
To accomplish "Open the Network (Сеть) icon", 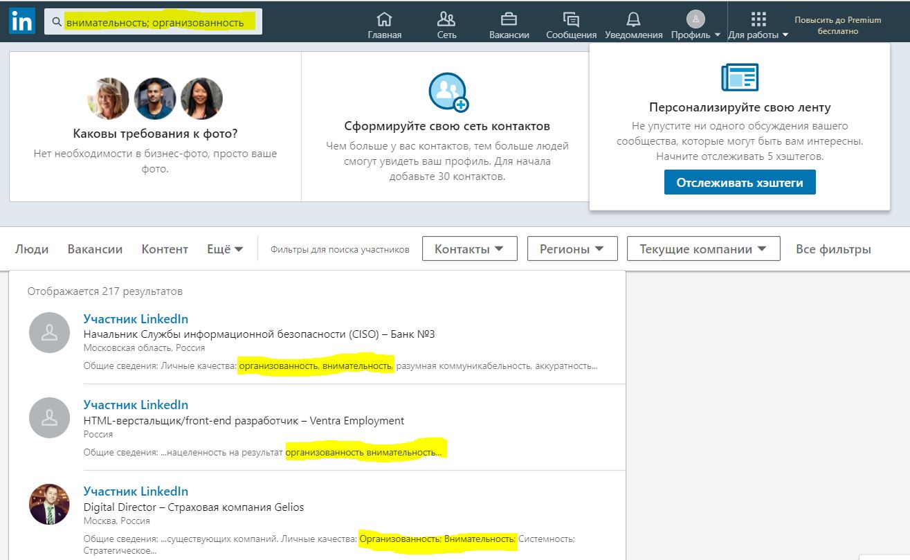I will coord(446,19).
